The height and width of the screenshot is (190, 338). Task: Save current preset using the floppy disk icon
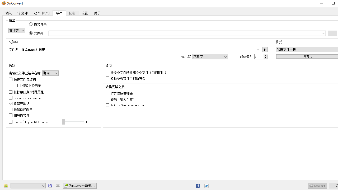(50, 186)
